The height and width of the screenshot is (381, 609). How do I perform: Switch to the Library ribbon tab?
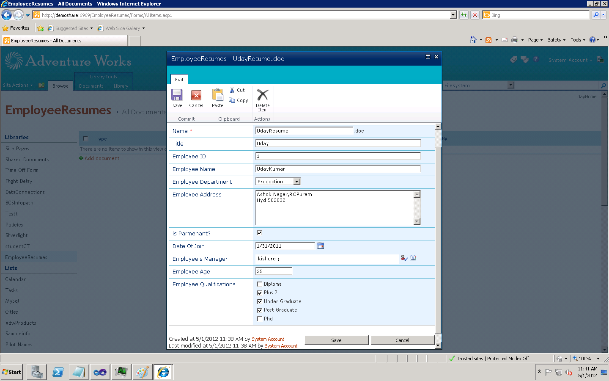pyautogui.click(x=121, y=86)
